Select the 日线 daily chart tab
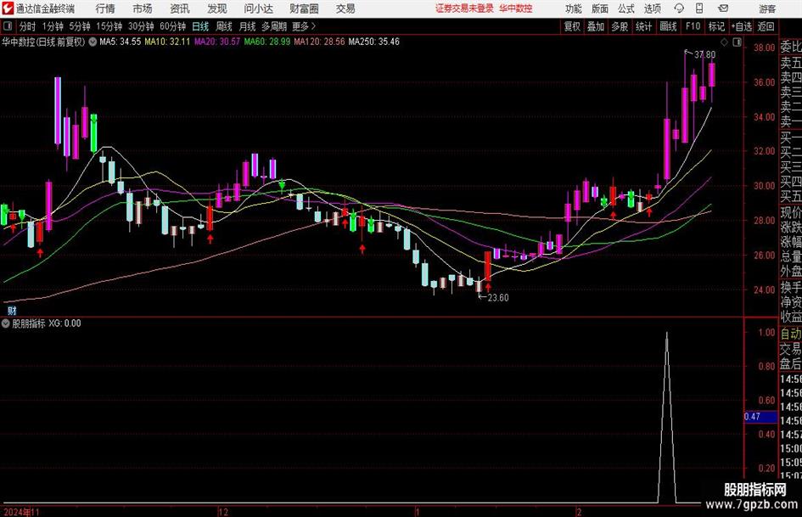Viewport: 802px width, 517px height. click(x=200, y=26)
